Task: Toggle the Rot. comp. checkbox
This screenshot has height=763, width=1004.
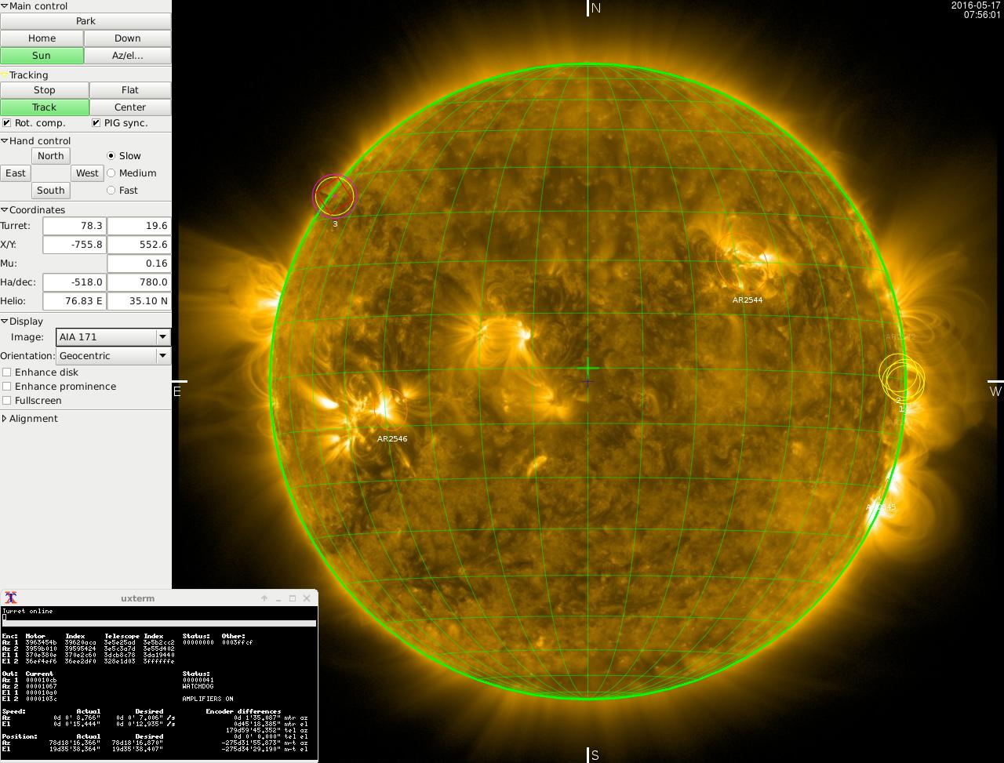Action: coord(7,123)
